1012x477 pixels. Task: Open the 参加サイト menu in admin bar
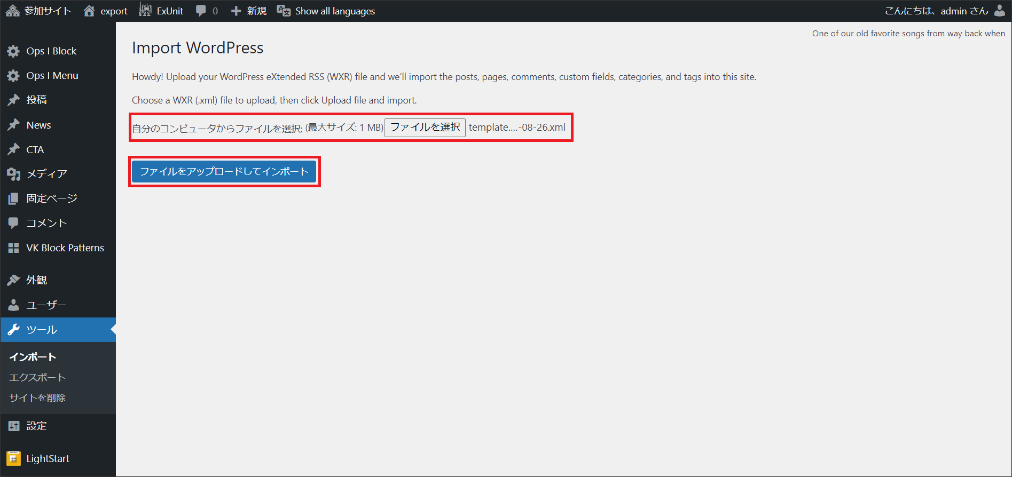39,11
